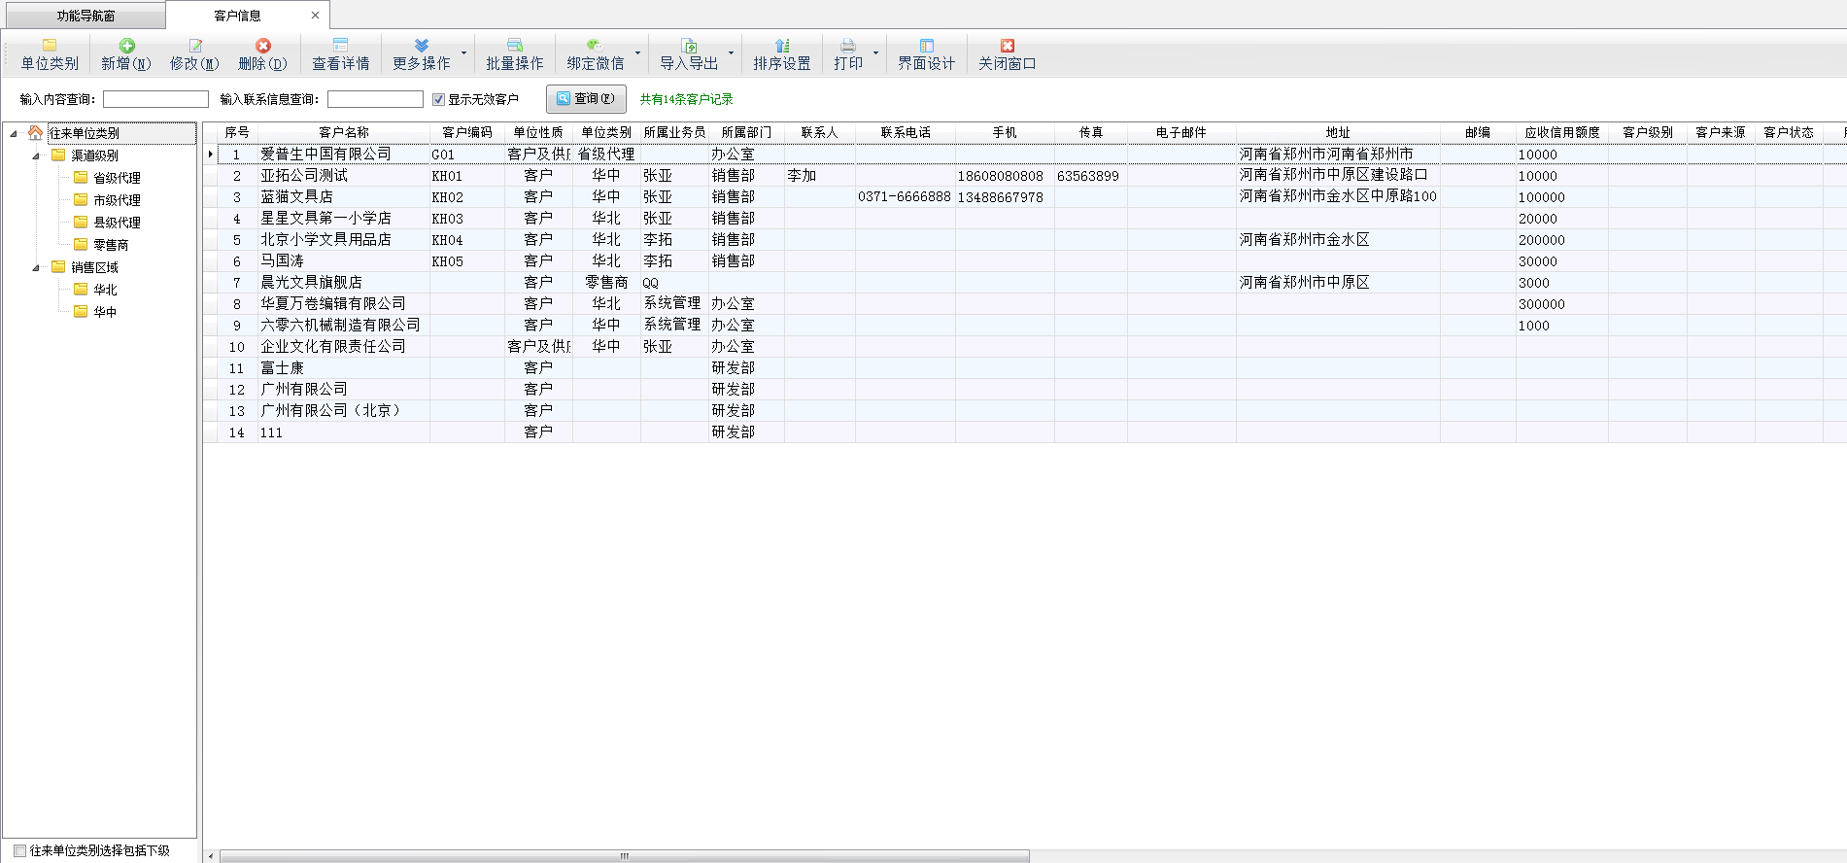The image size is (1847, 863).
Task: Click the 单位类别 toolbar icon
Action: click(x=50, y=46)
